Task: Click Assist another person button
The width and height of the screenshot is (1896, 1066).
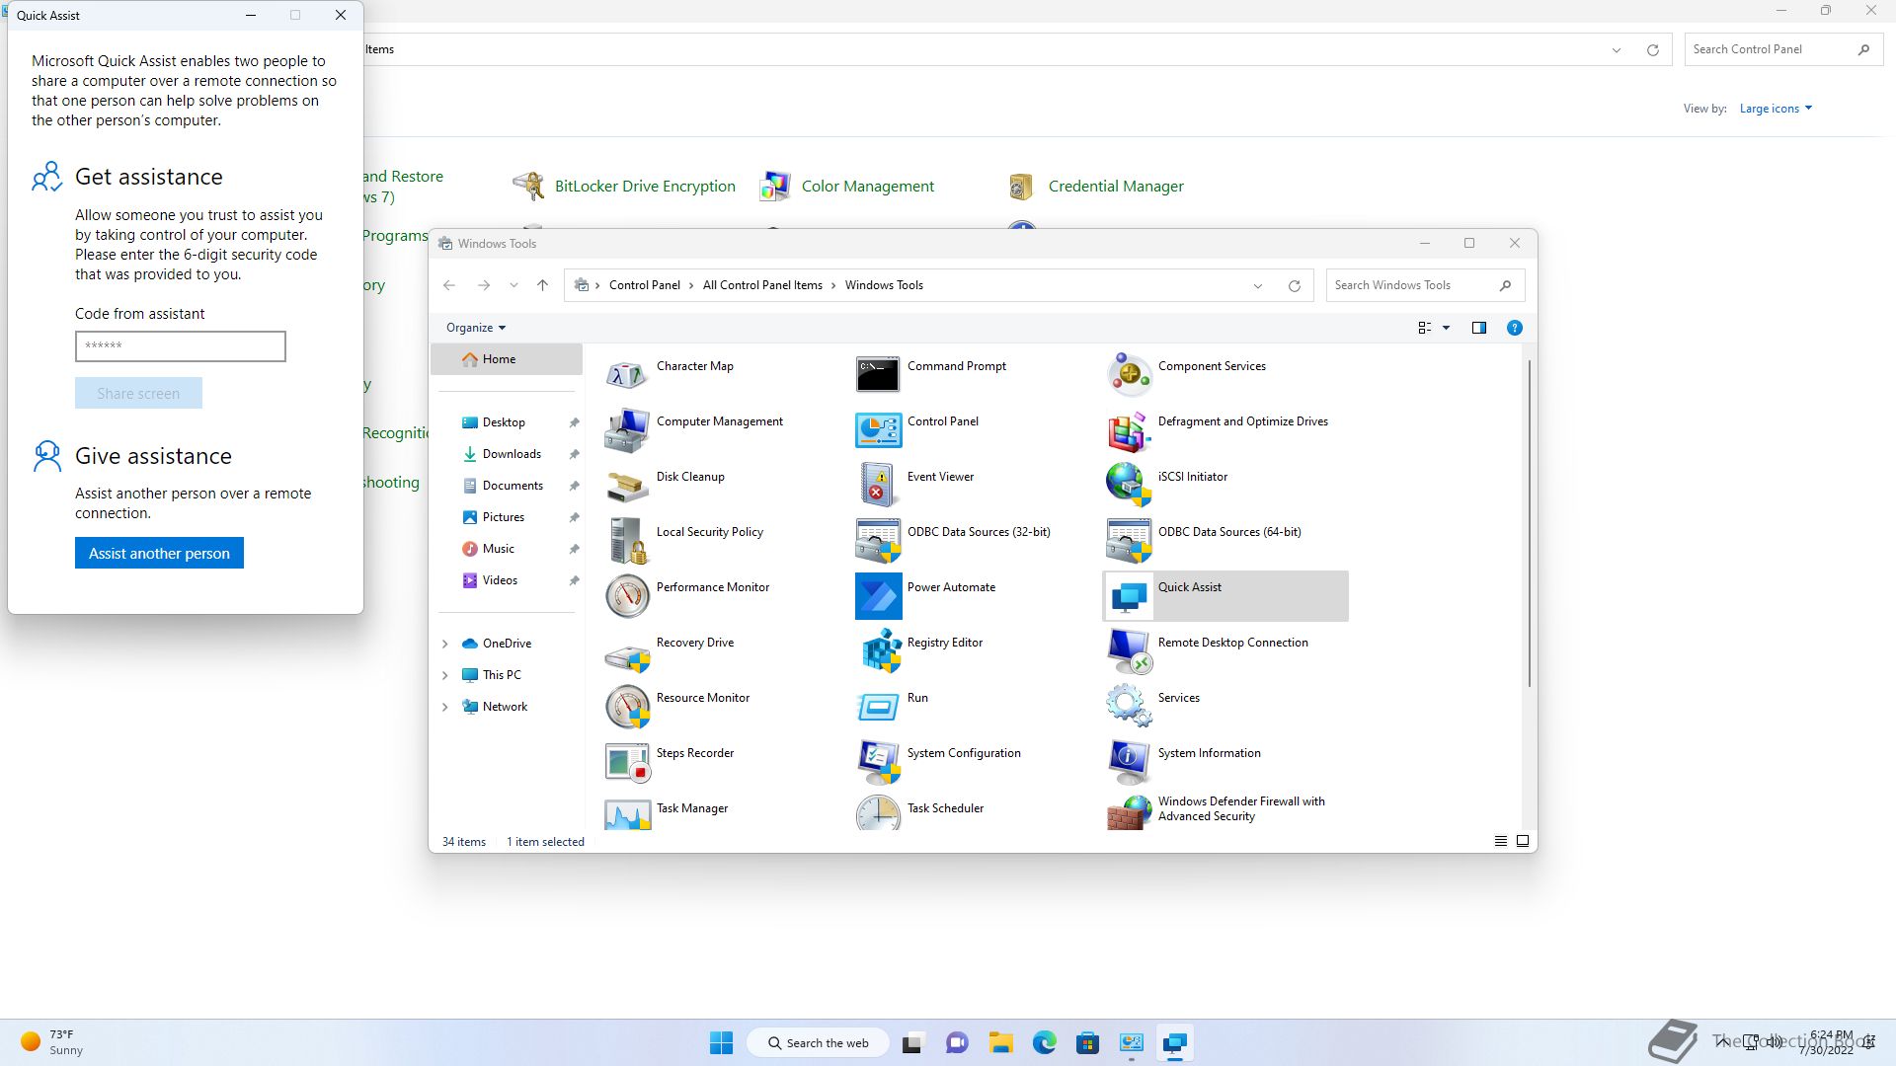Action: [x=159, y=553]
